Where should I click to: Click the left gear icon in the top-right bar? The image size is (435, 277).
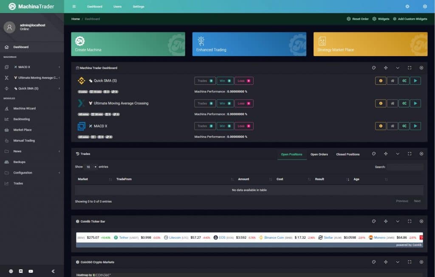pos(407,6)
